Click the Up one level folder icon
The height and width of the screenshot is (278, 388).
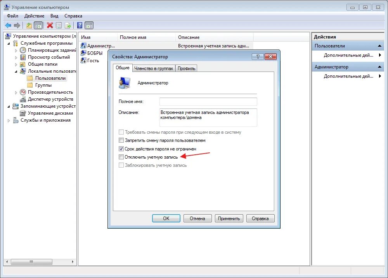pyautogui.click(x=29, y=25)
